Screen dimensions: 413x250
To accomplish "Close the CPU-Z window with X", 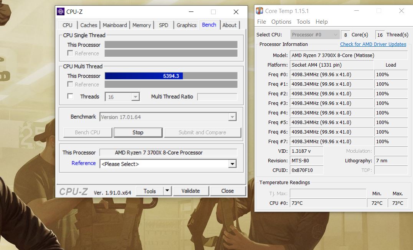I will coord(236,12).
